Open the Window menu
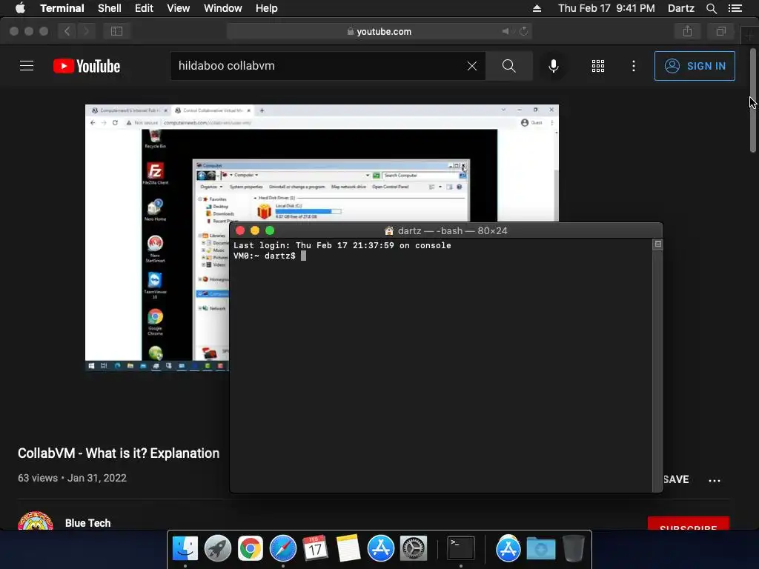The image size is (759, 569). pos(222,8)
